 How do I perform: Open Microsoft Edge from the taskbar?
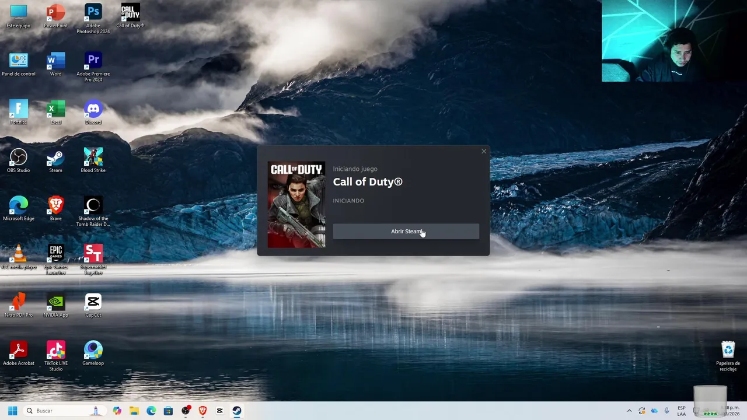[x=151, y=411]
